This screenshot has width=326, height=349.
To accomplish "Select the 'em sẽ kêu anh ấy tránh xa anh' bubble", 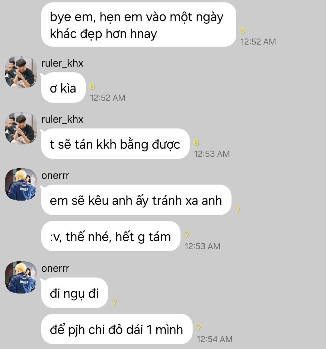I will [136, 200].
